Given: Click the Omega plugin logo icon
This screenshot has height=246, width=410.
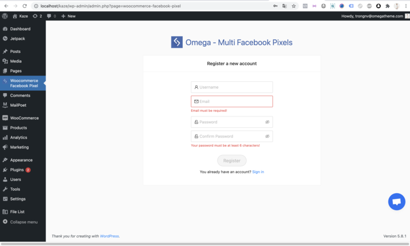Looking at the screenshot, I should pos(177,42).
